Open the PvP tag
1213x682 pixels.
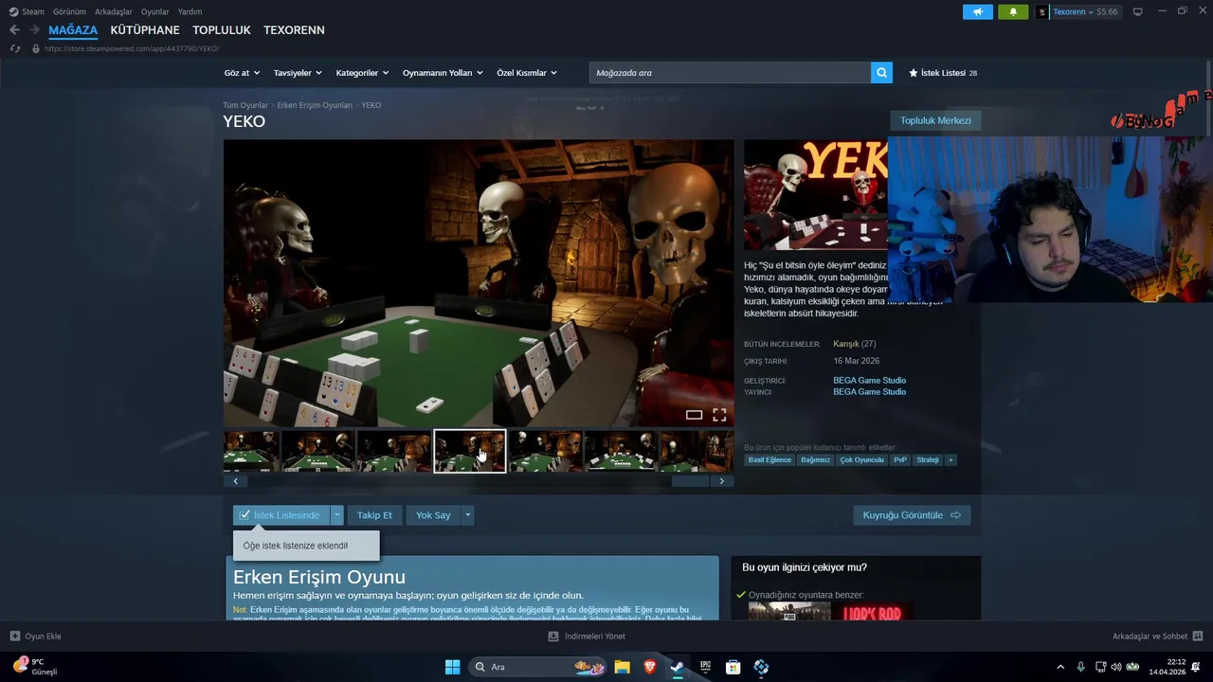(900, 460)
